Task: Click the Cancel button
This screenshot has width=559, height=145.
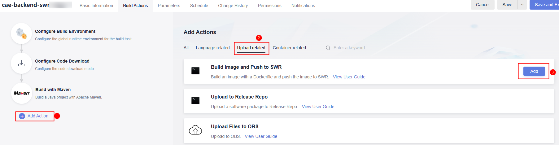Action: pos(483,5)
